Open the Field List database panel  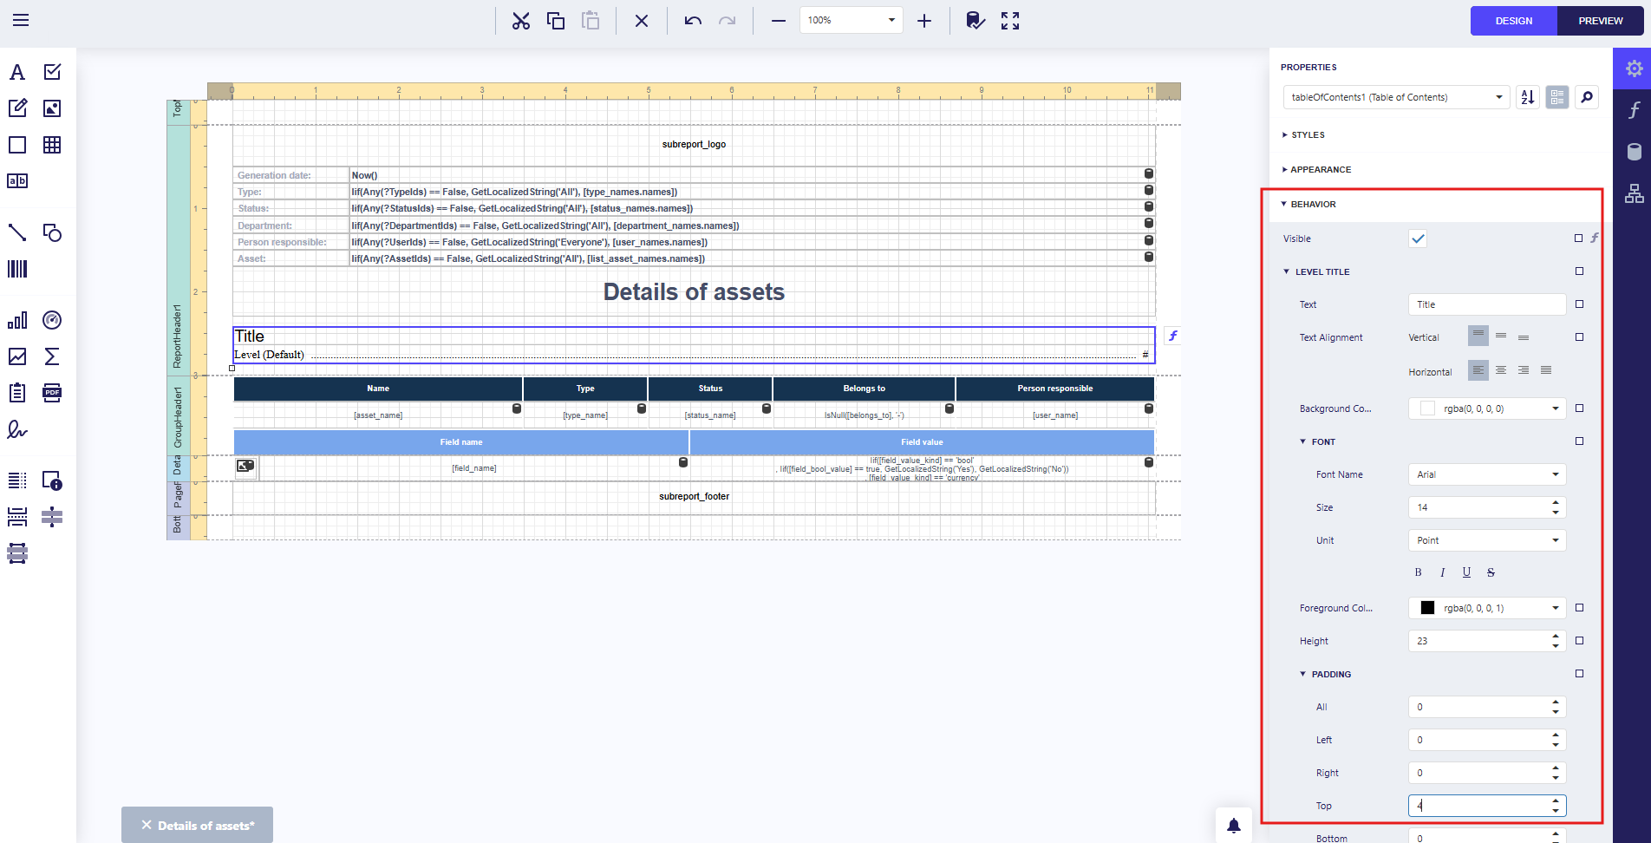pos(1634,152)
